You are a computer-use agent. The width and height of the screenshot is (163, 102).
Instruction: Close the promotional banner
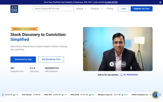[160, 2]
